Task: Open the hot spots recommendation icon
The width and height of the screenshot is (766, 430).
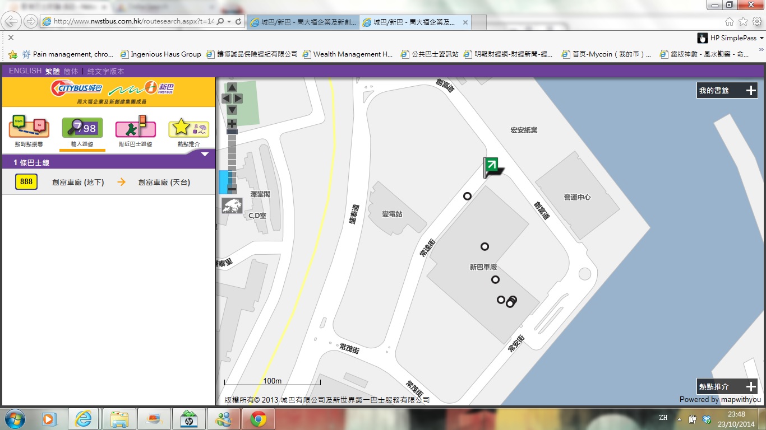Action: point(189,128)
